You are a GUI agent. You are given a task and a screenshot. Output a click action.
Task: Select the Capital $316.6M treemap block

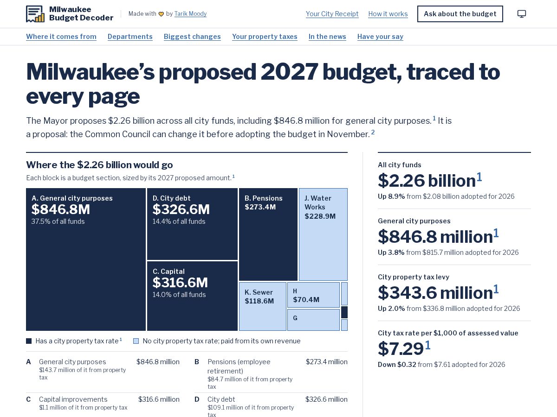click(x=192, y=296)
